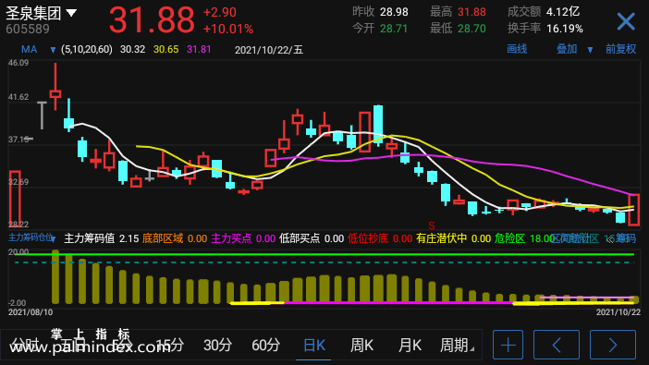Click the 画线 drawing tool
Screen dimensions: 649x365
517,49
